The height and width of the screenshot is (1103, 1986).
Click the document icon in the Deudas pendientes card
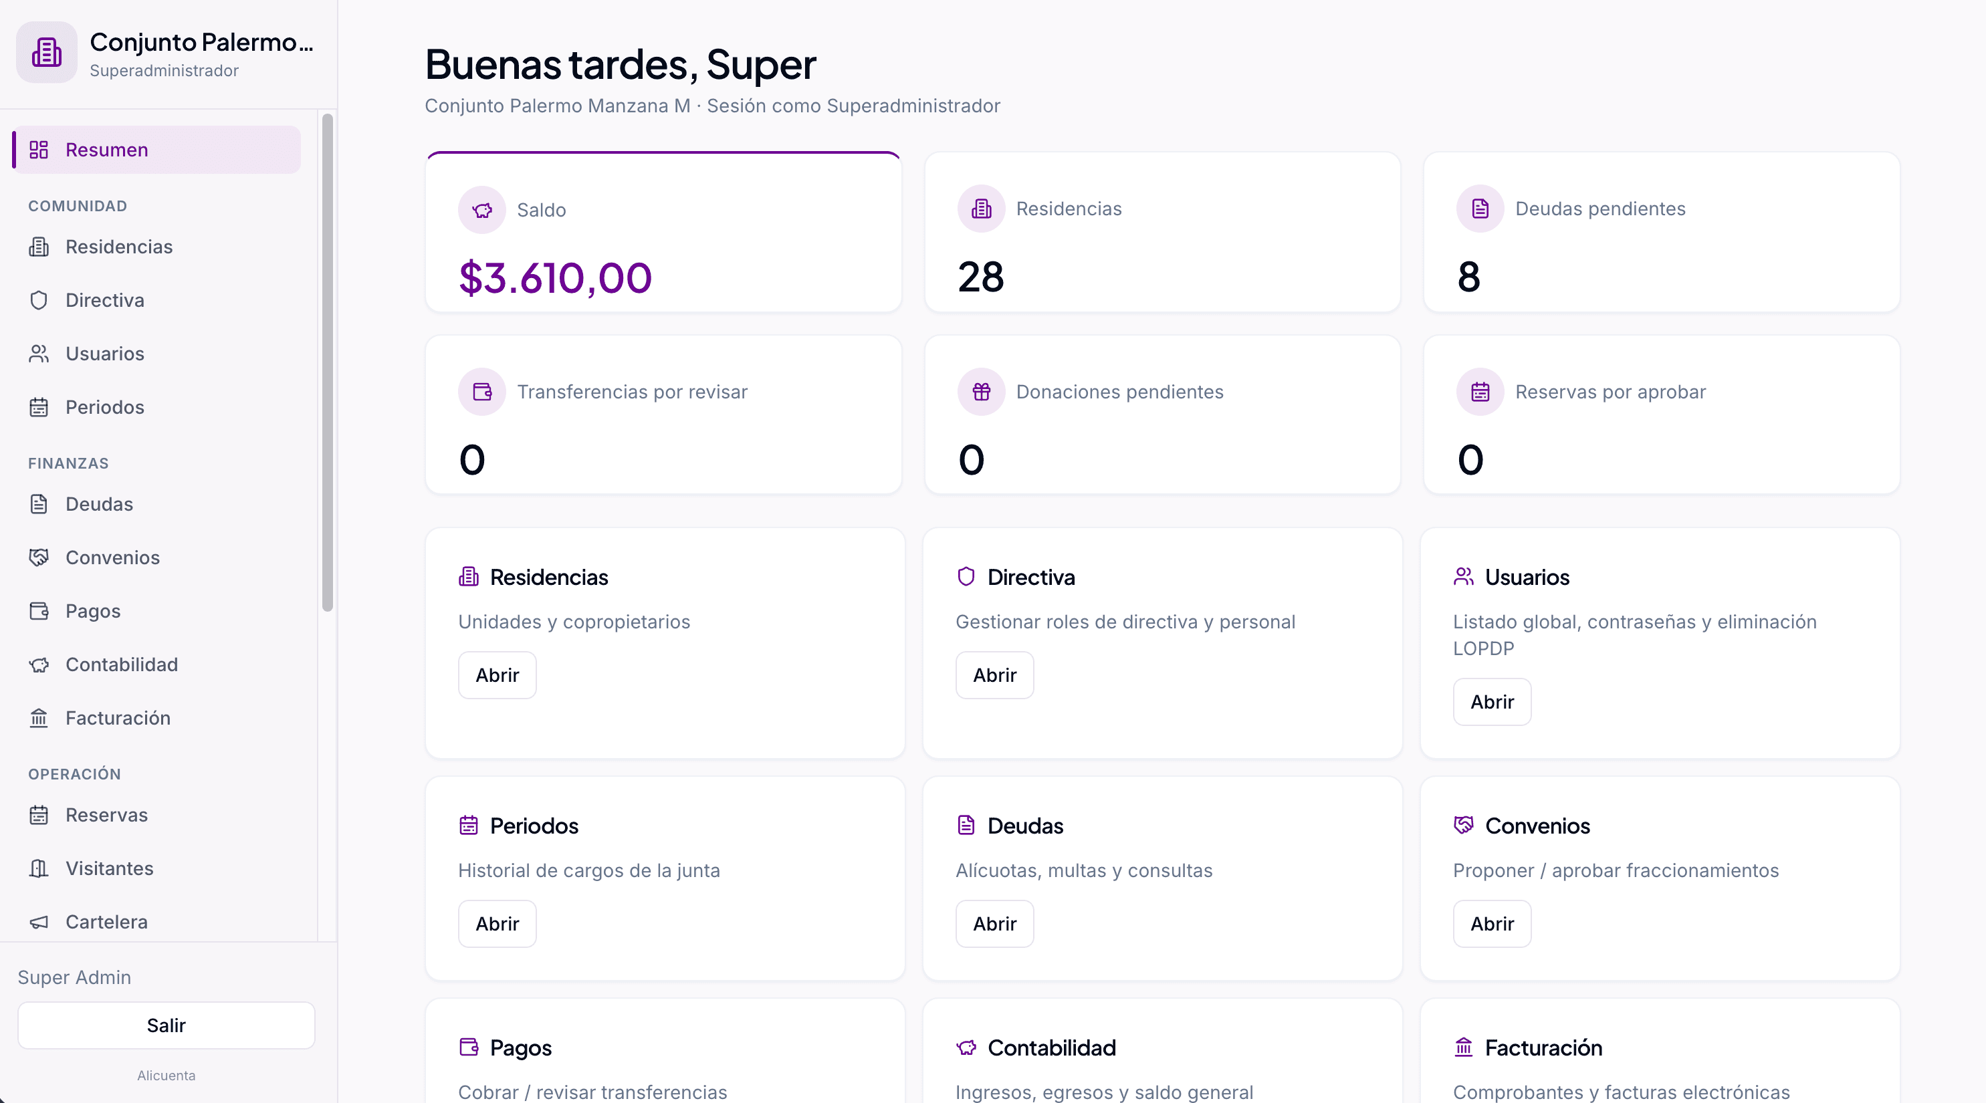coord(1480,209)
